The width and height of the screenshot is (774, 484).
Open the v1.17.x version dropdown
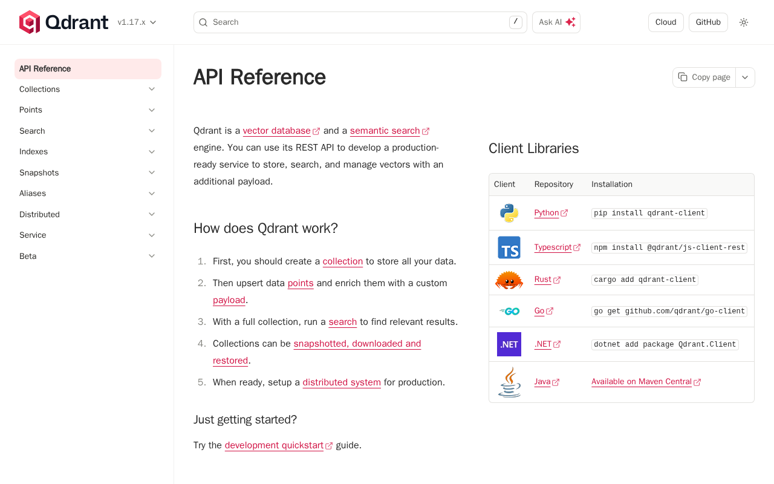(x=137, y=22)
